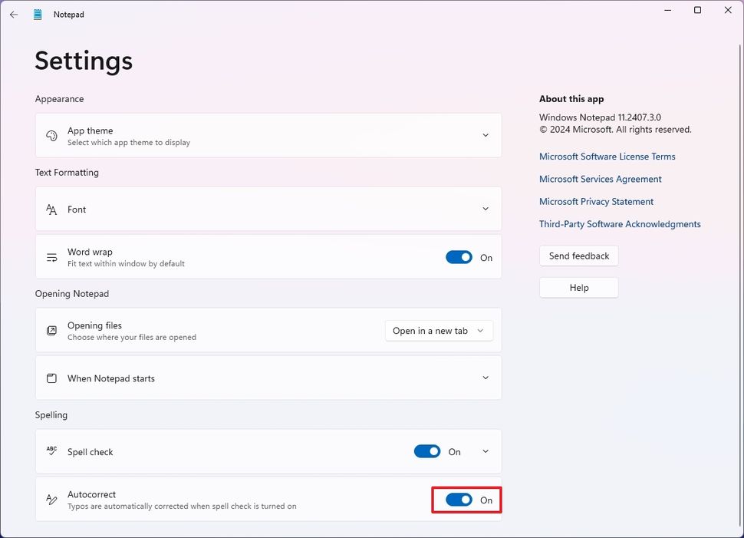
Task: Click the When Notepad starts icon
Action: tap(51, 378)
